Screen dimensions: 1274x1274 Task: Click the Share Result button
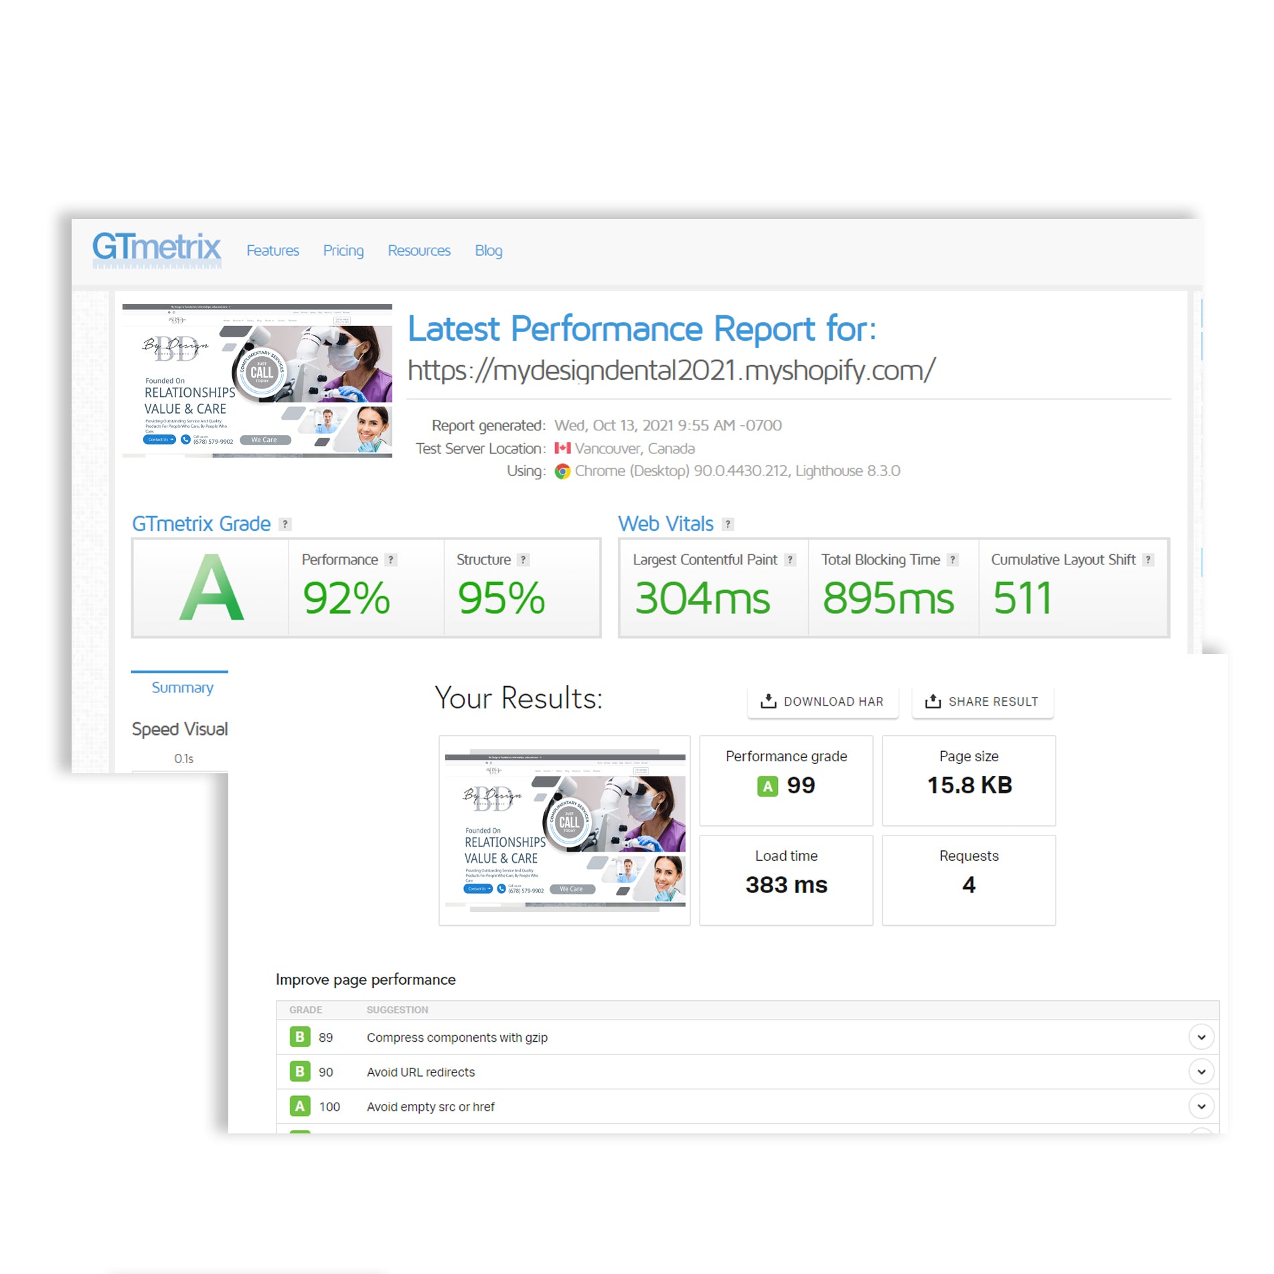click(x=983, y=702)
